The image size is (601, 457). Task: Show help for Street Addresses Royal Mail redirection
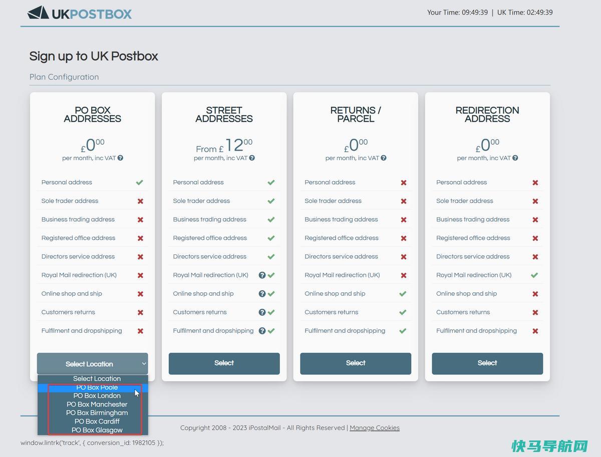tap(262, 275)
